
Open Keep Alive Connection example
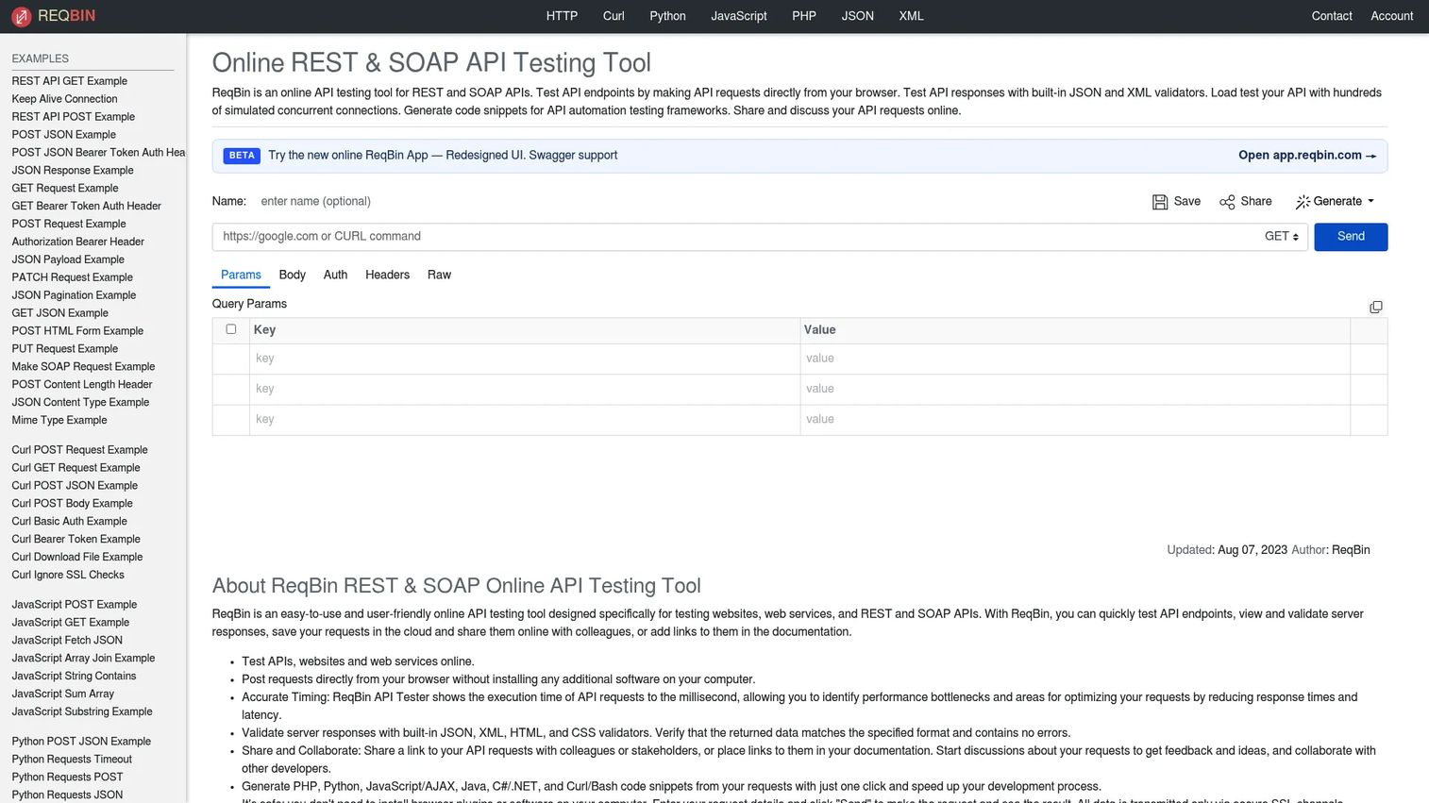(x=65, y=99)
